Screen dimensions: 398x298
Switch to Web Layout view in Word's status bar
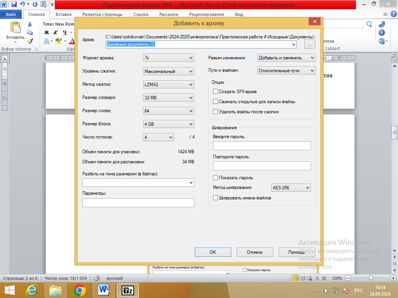310,278
